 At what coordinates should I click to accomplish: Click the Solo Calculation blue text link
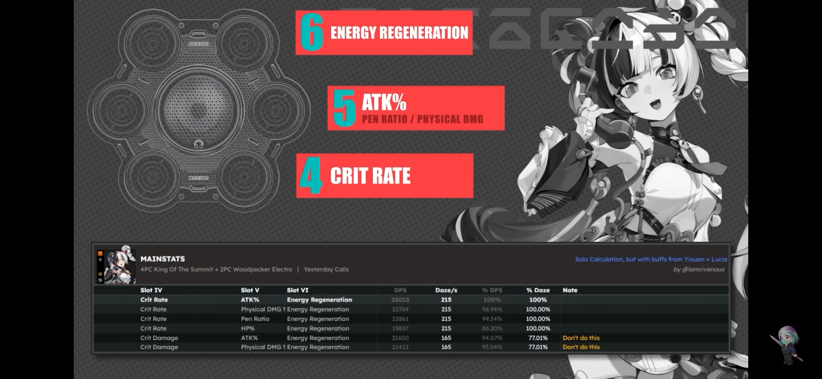651,259
